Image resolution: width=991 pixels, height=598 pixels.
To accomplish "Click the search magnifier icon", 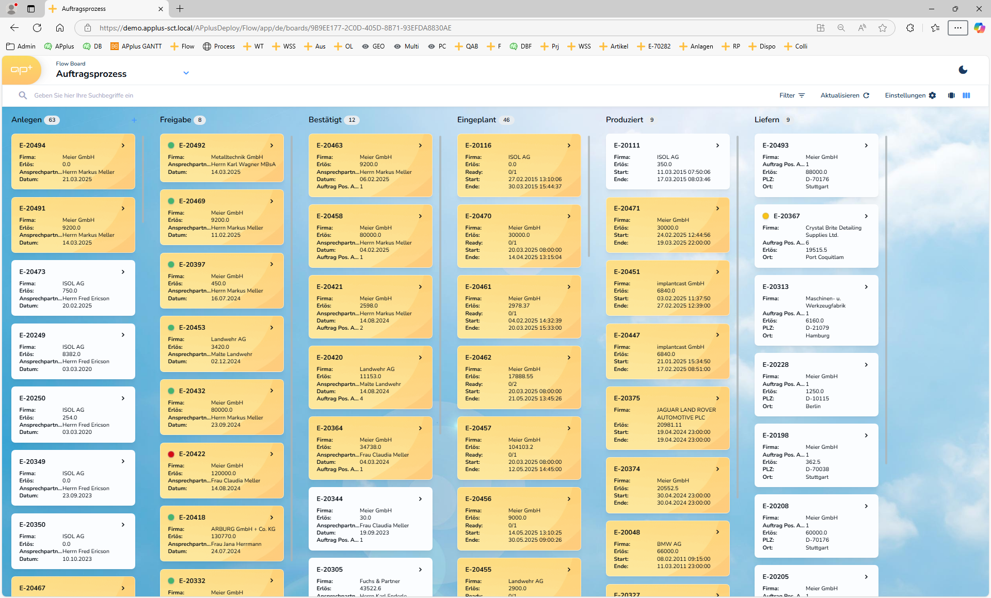I will (x=23, y=95).
